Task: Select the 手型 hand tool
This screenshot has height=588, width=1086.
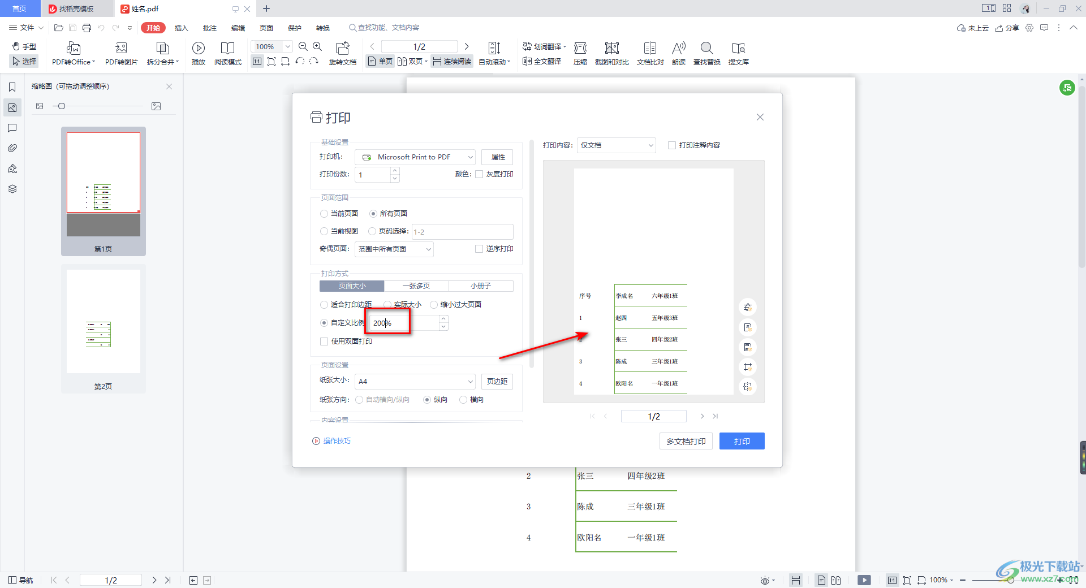Action: [x=24, y=46]
